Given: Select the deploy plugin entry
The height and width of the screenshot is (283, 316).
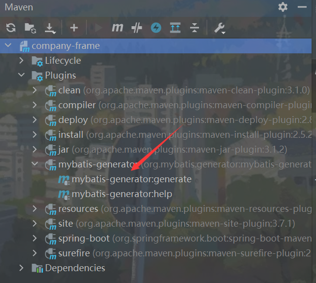Looking at the screenshot, I should 185,120.
